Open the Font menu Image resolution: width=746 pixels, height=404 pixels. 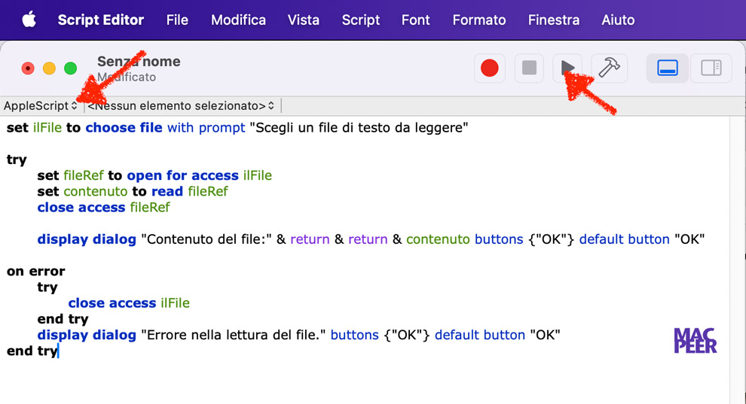coord(416,20)
